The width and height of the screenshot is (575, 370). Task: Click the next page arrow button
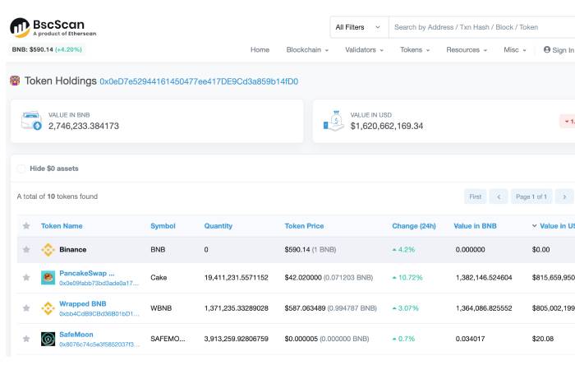(x=564, y=197)
